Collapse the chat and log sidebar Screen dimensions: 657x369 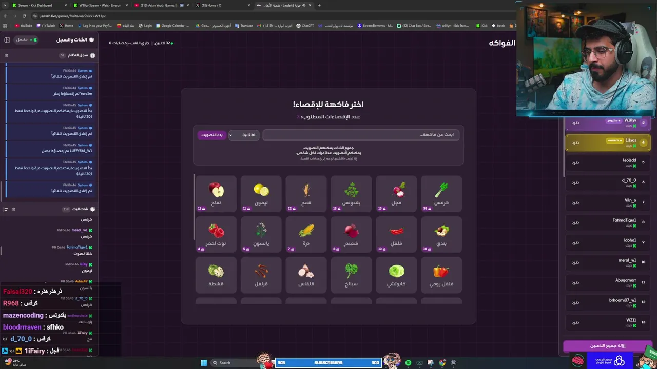point(7,39)
